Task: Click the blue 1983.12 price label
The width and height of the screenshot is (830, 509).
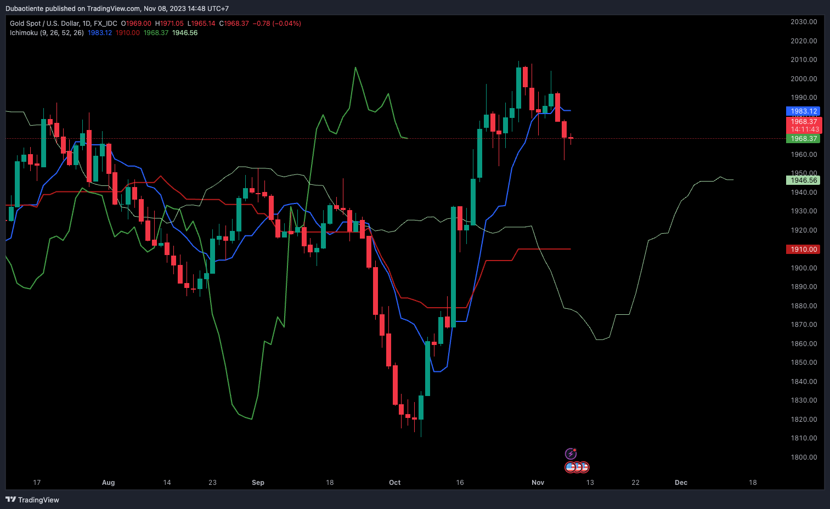Action: pyautogui.click(x=803, y=111)
